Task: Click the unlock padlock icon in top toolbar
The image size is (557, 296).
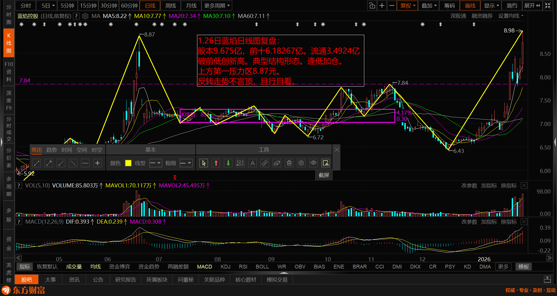Action: 372,6
